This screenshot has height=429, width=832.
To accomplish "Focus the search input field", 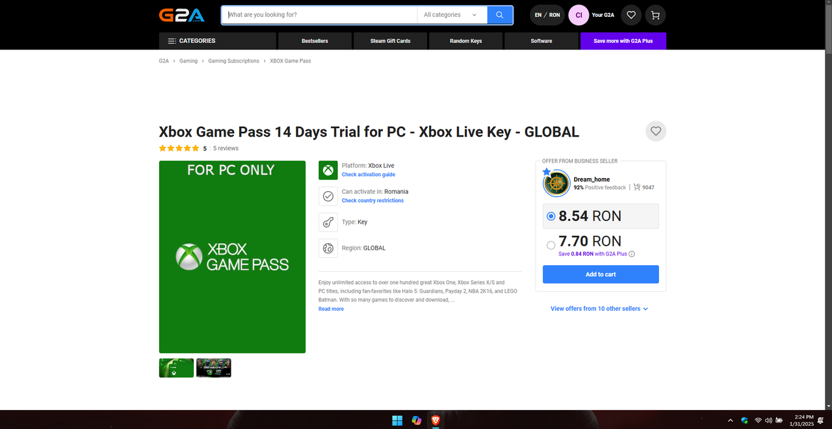I will pyautogui.click(x=319, y=15).
